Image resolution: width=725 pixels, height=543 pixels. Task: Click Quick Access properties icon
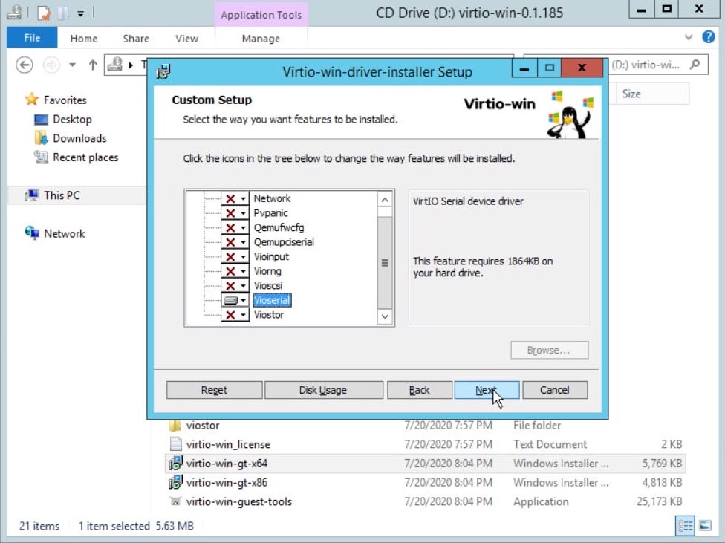44,13
